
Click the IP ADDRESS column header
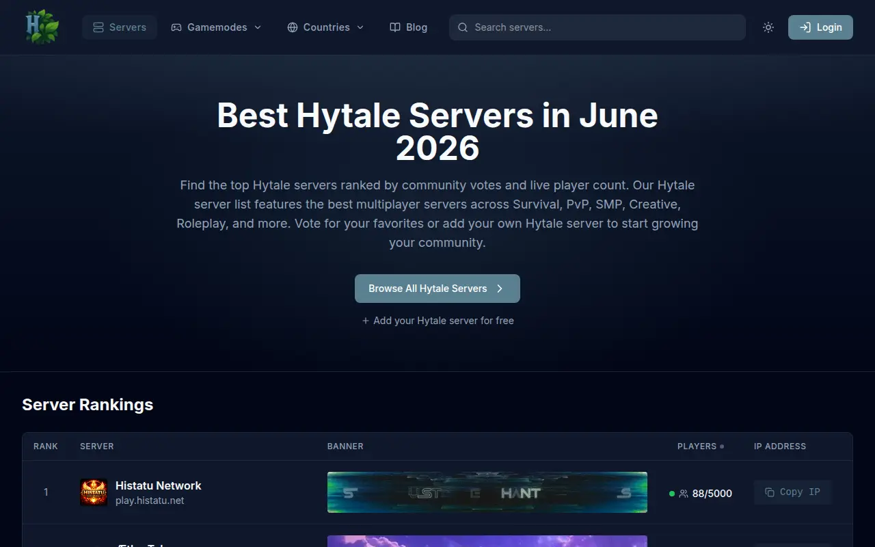click(780, 446)
